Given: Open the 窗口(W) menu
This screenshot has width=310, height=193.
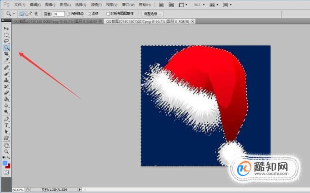Looking at the screenshot, I should pyautogui.click(x=128, y=5).
